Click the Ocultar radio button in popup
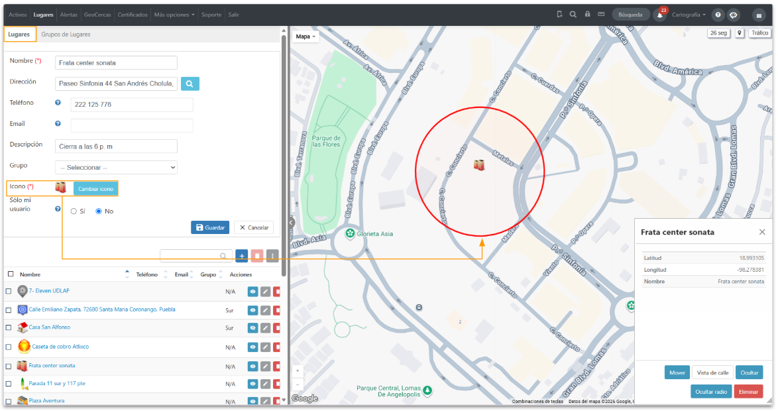The width and height of the screenshot is (778, 411). [x=710, y=392]
